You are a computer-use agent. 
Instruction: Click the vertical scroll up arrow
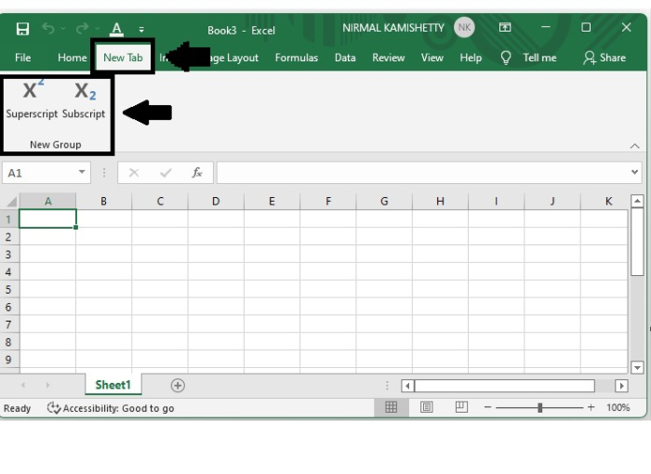637,202
